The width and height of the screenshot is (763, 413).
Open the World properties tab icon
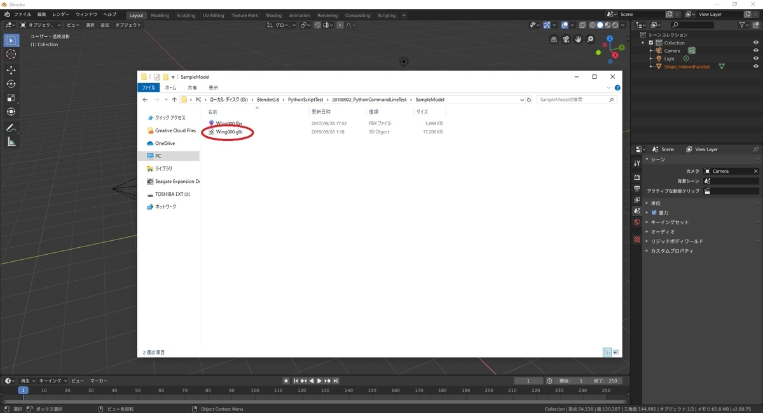pyautogui.click(x=637, y=222)
